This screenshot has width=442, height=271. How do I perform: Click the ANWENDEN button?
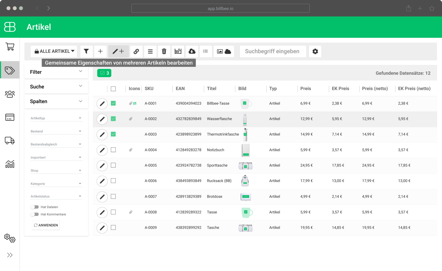[46, 225]
